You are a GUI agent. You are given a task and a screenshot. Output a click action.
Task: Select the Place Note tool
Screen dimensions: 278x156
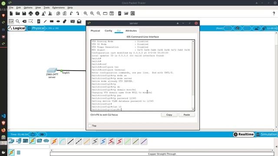tap(39, 21)
